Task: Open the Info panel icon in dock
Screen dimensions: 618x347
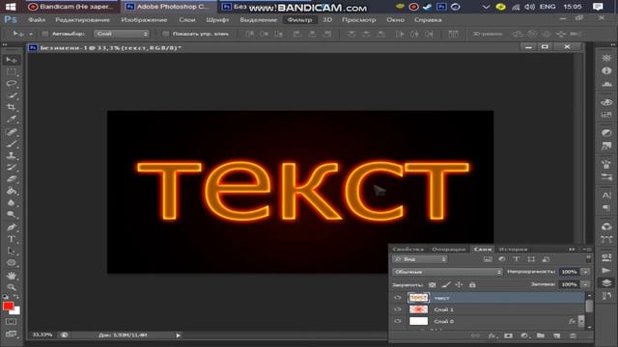Action: coord(606,70)
